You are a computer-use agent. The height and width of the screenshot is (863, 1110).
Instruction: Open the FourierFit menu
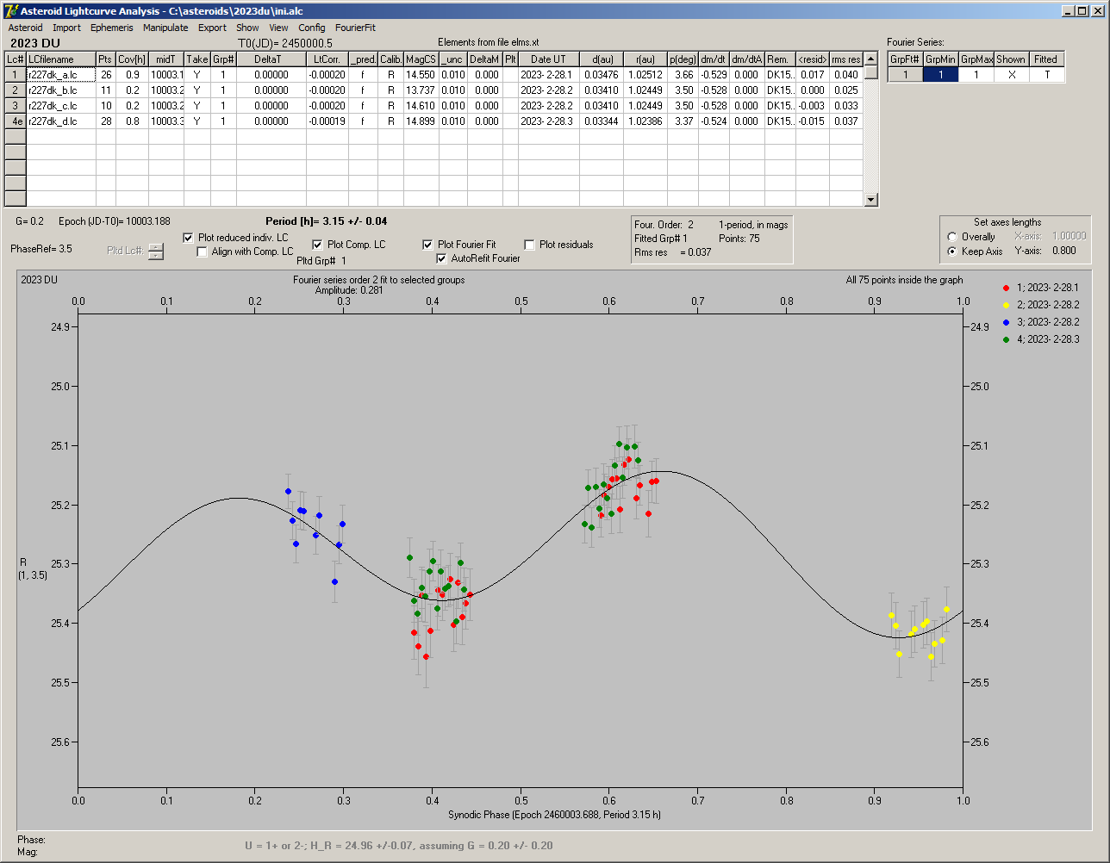pyautogui.click(x=355, y=28)
